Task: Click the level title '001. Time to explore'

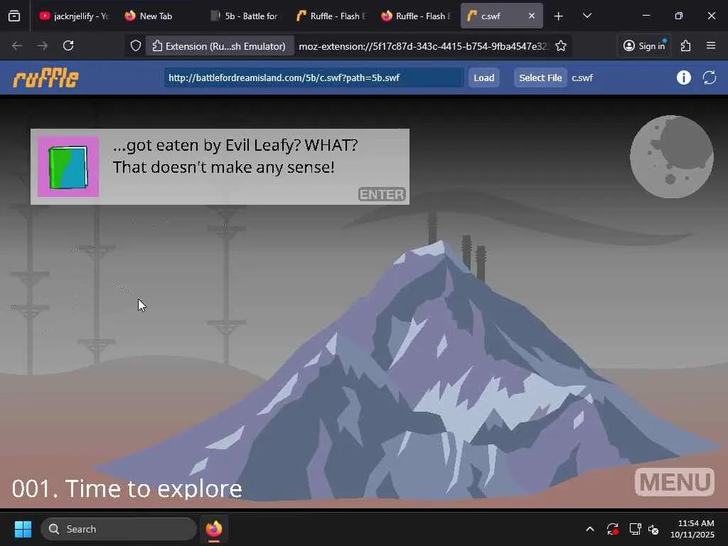Action: [x=127, y=489]
